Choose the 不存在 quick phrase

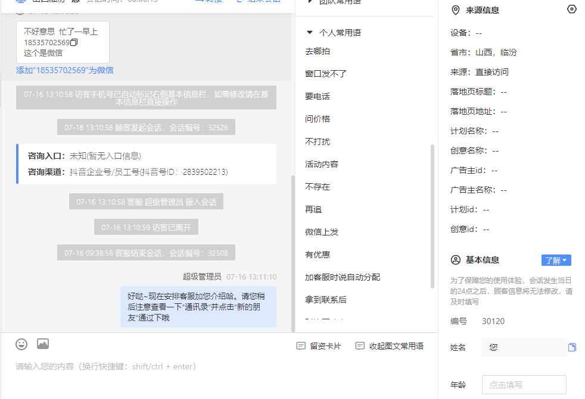(318, 187)
